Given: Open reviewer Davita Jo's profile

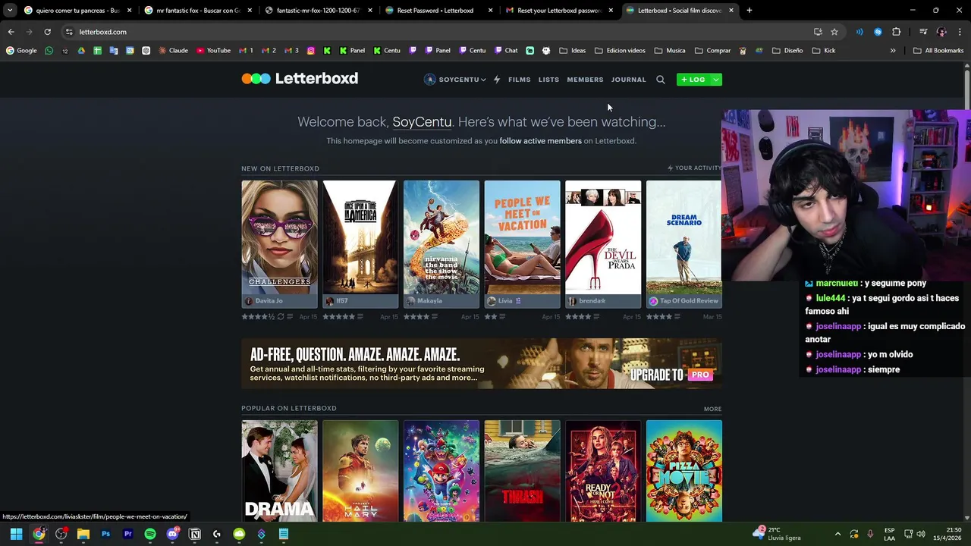Looking at the screenshot, I should coord(269,301).
